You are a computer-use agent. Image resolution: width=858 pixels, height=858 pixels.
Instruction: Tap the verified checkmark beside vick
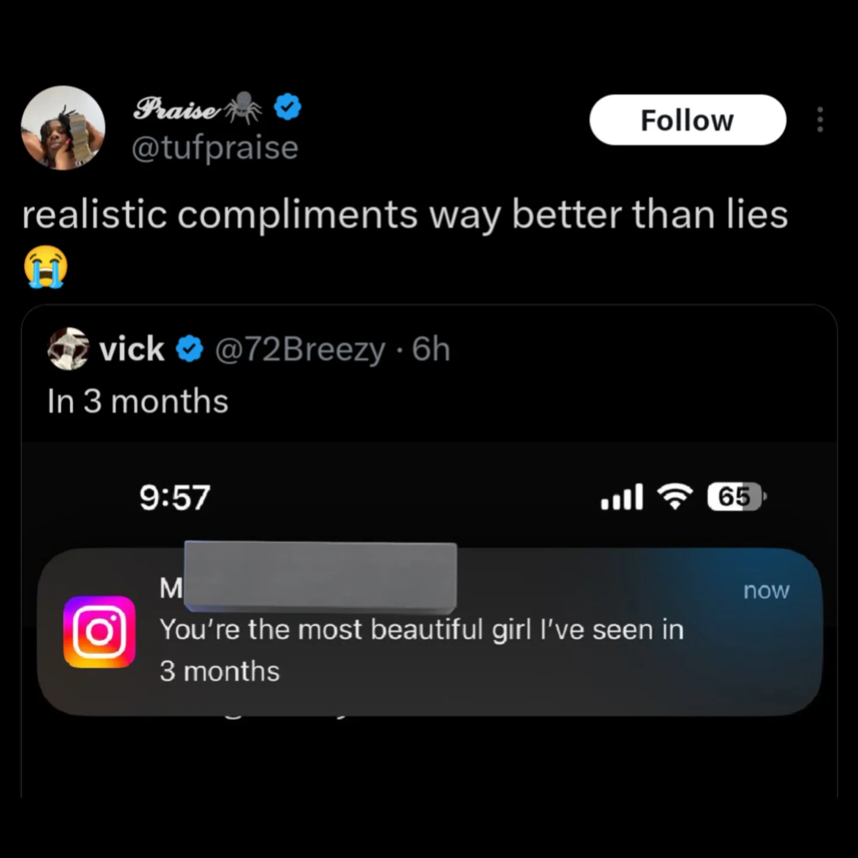(189, 349)
